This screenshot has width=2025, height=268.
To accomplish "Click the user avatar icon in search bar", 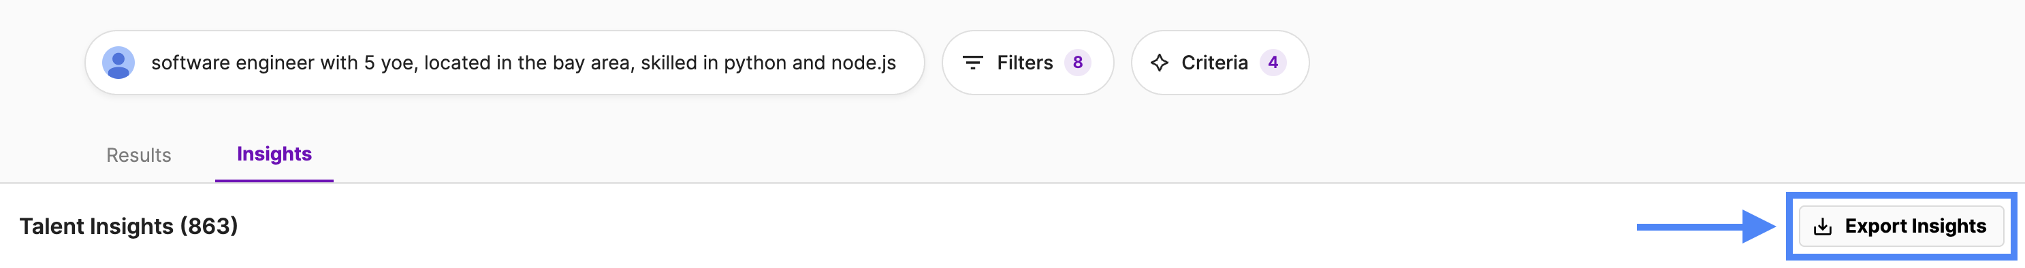I will click(x=118, y=63).
